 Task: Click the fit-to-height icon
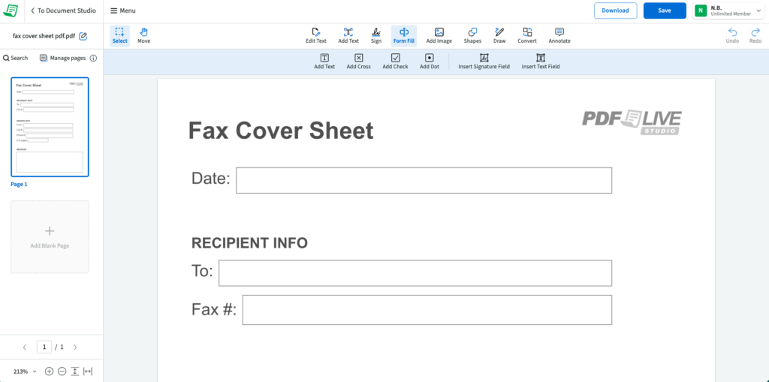[x=75, y=371]
